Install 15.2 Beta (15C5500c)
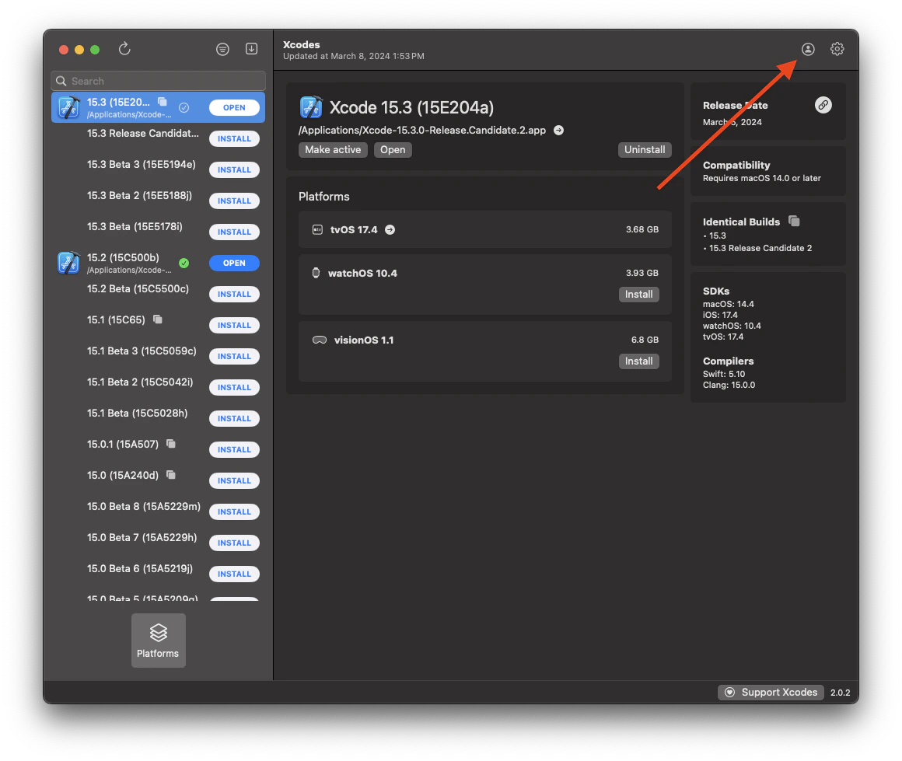This screenshot has width=902, height=761. click(234, 294)
